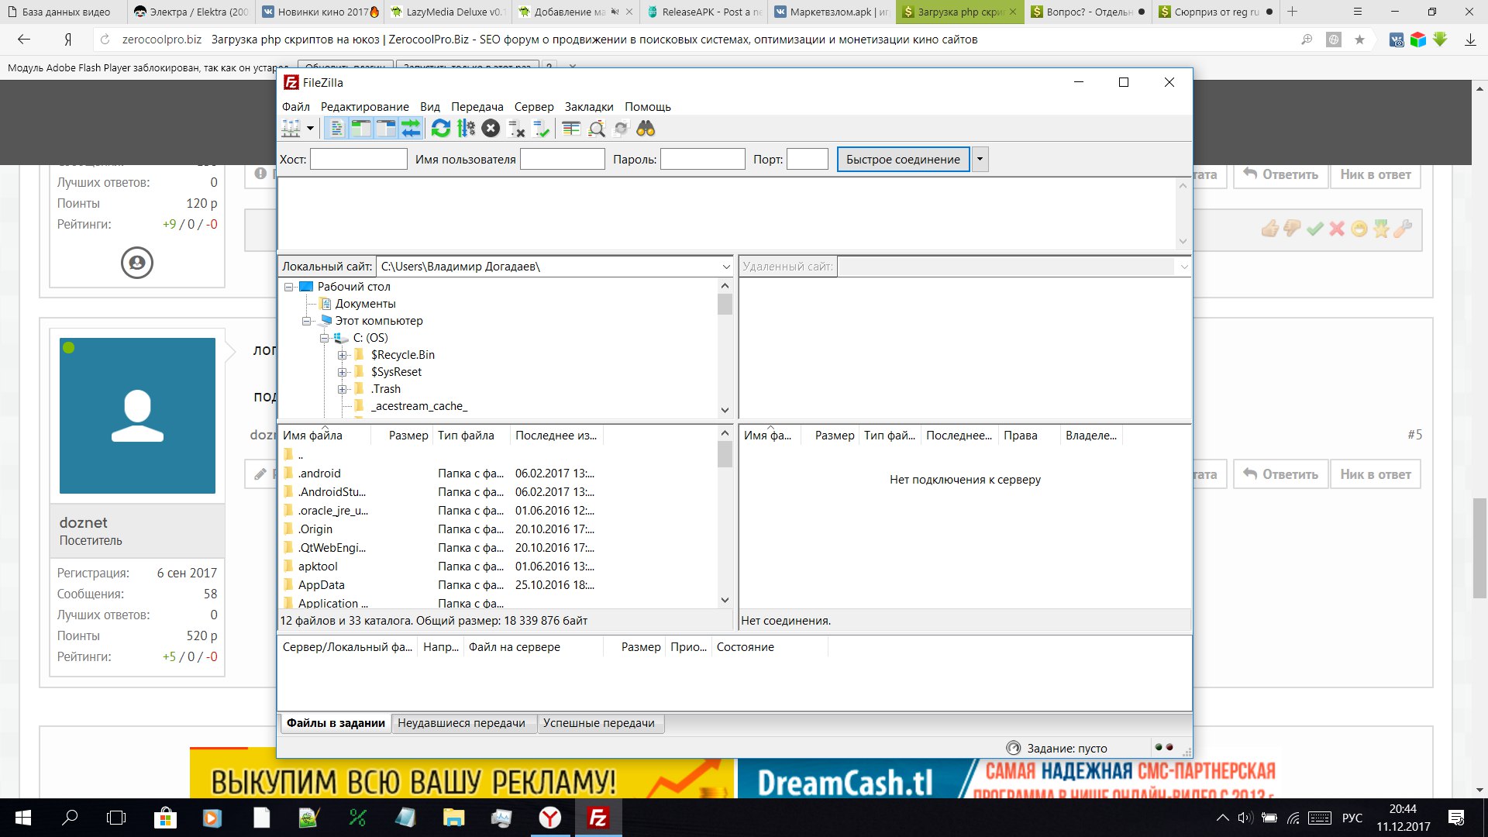Open the Локальный сайт path dropdown
1488x837 pixels.
point(725,267)
